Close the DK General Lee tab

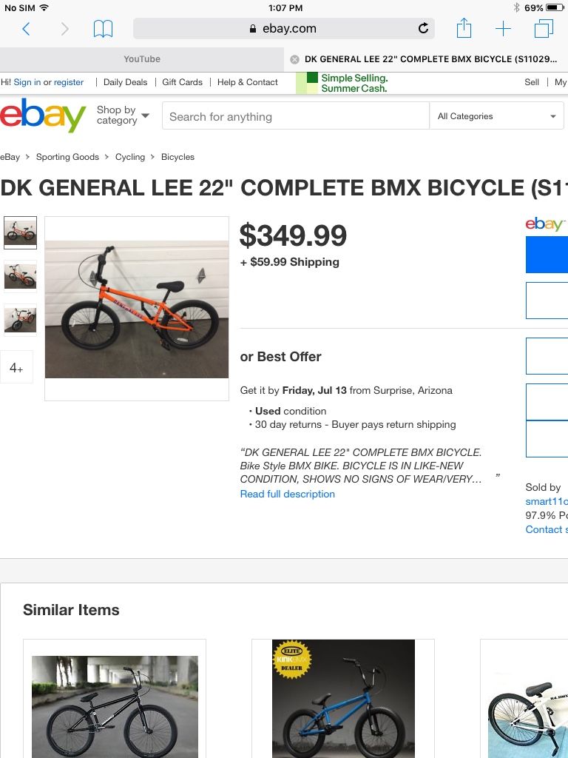pyautogui.click(x=294, y=59)
